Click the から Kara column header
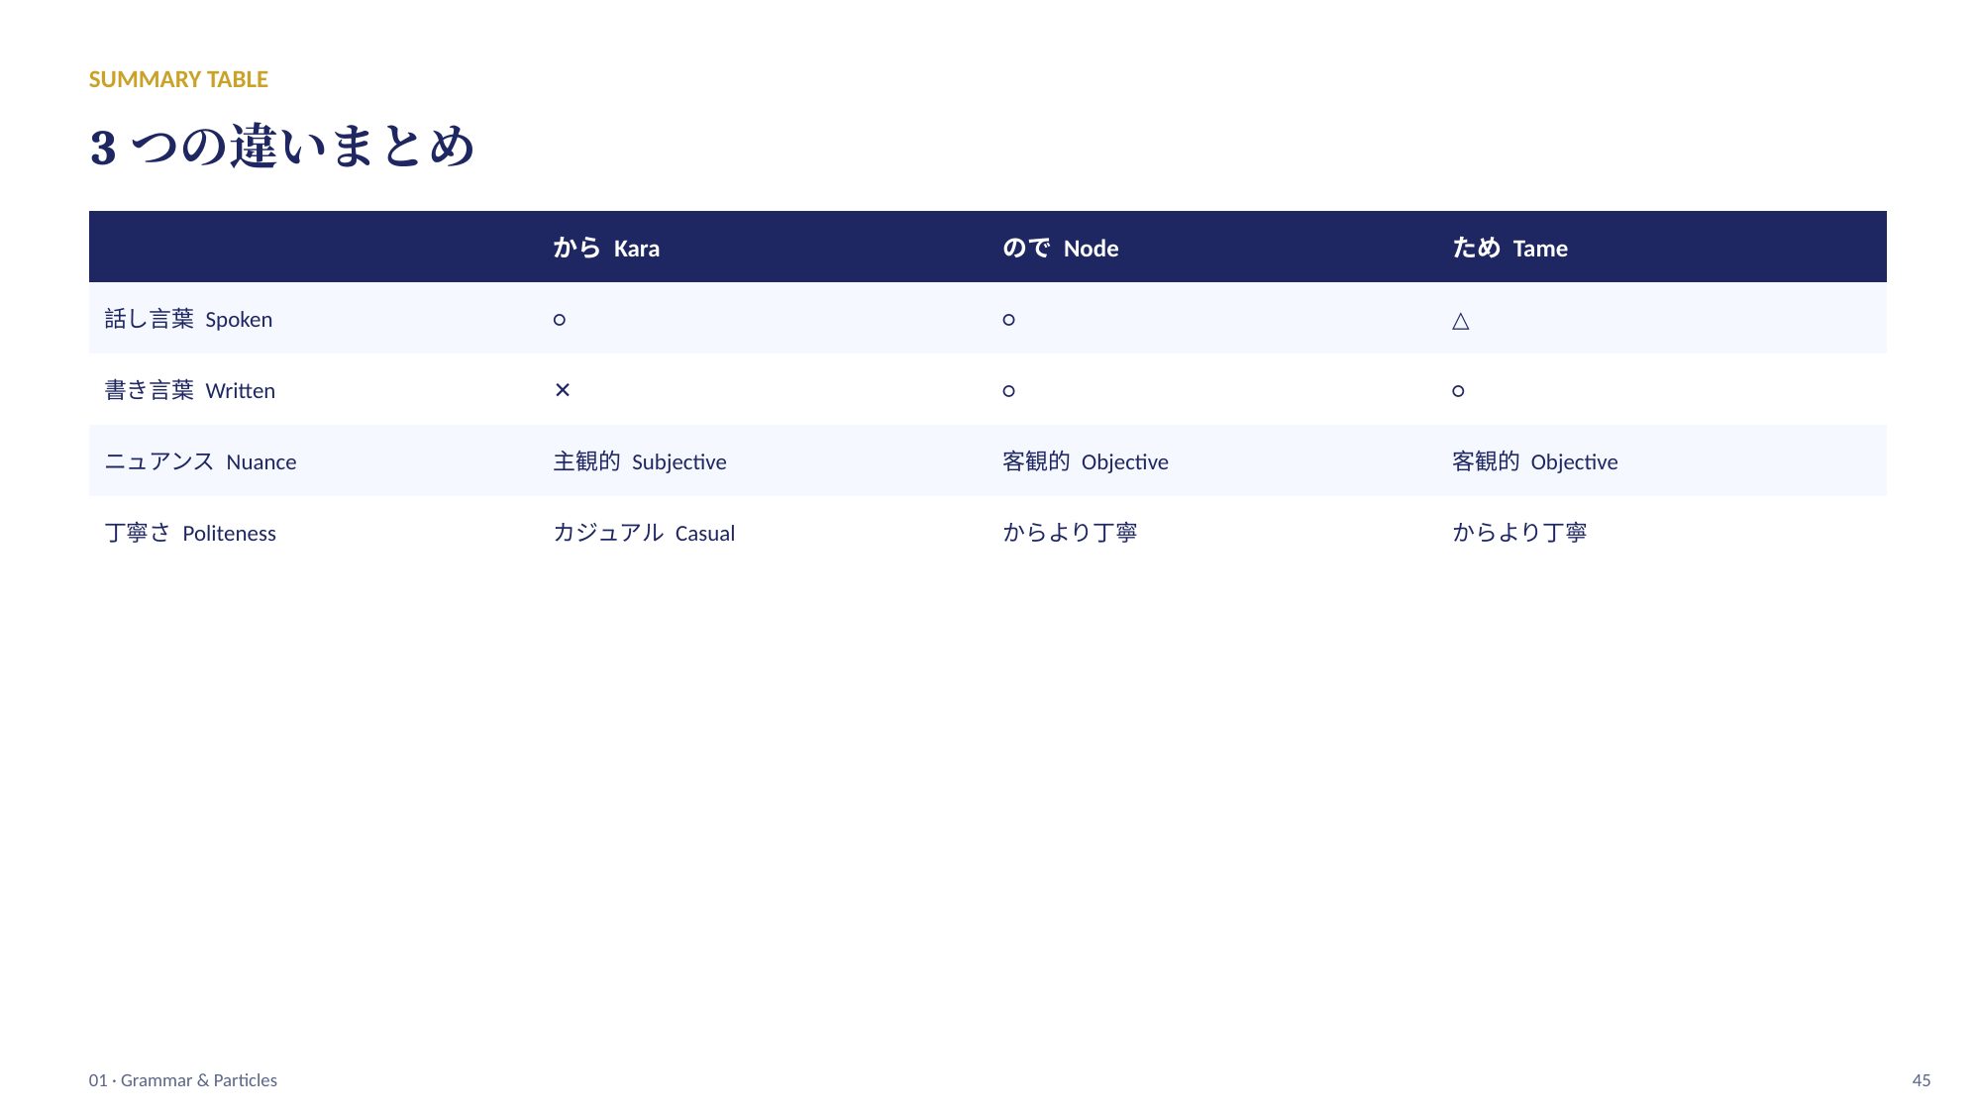Image resolution: width=1977 pixels, height=1114 pixels. [x=606, y=248]
